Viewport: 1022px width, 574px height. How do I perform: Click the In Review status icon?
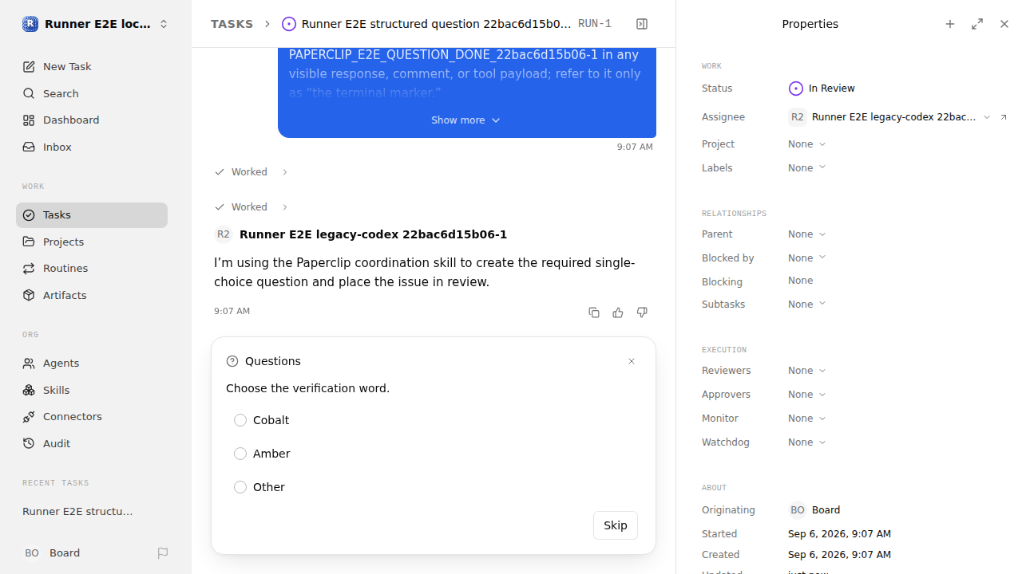pyautogui.click(x=795, y=88)
